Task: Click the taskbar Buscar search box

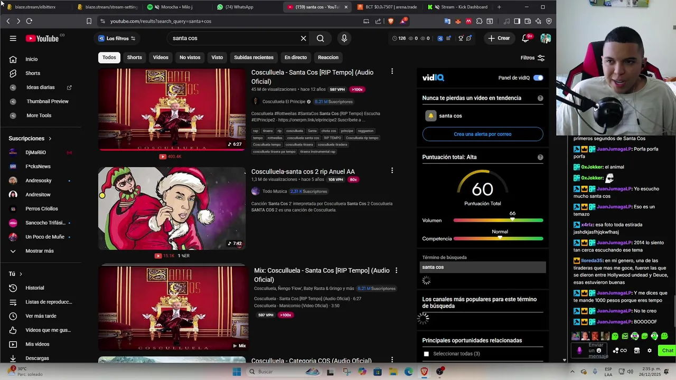Action: [284, 372]
